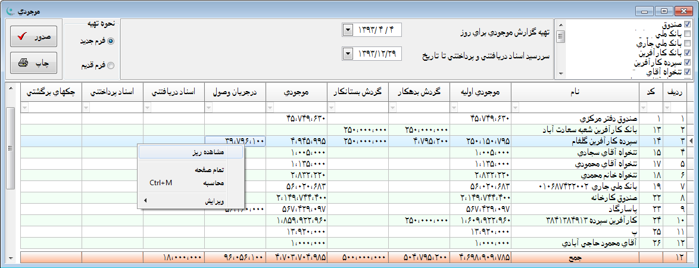This screenshot has width=699, height=268.
Task: Toggle the صندوق checkbox in account list
Action: [x=688, y=24]
